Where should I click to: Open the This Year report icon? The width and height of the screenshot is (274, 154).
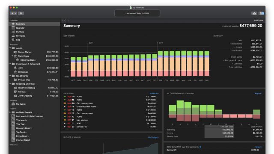[x=13, y=124]
